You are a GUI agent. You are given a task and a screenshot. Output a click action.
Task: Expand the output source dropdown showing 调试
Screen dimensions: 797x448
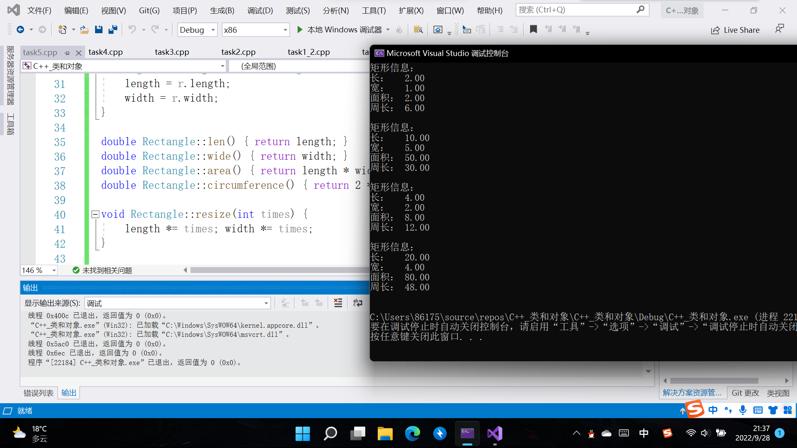pyautogui.click(x=266, y=303)
